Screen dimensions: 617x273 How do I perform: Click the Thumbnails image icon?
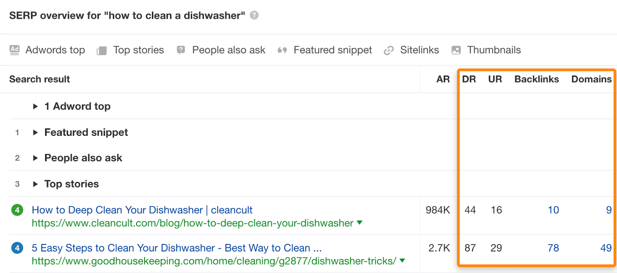coord(455,50)
